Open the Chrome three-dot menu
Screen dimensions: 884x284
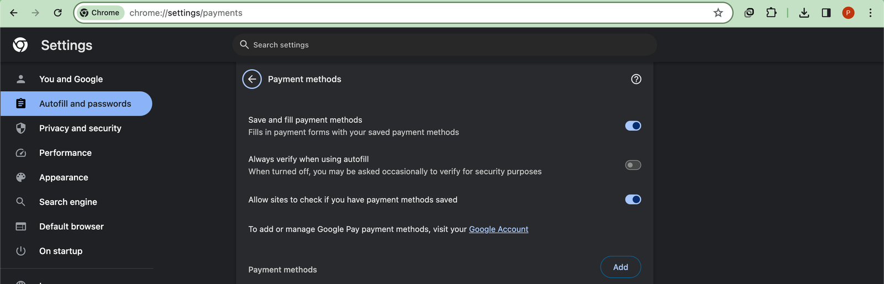pyautogui.click(x=870, y=13)
